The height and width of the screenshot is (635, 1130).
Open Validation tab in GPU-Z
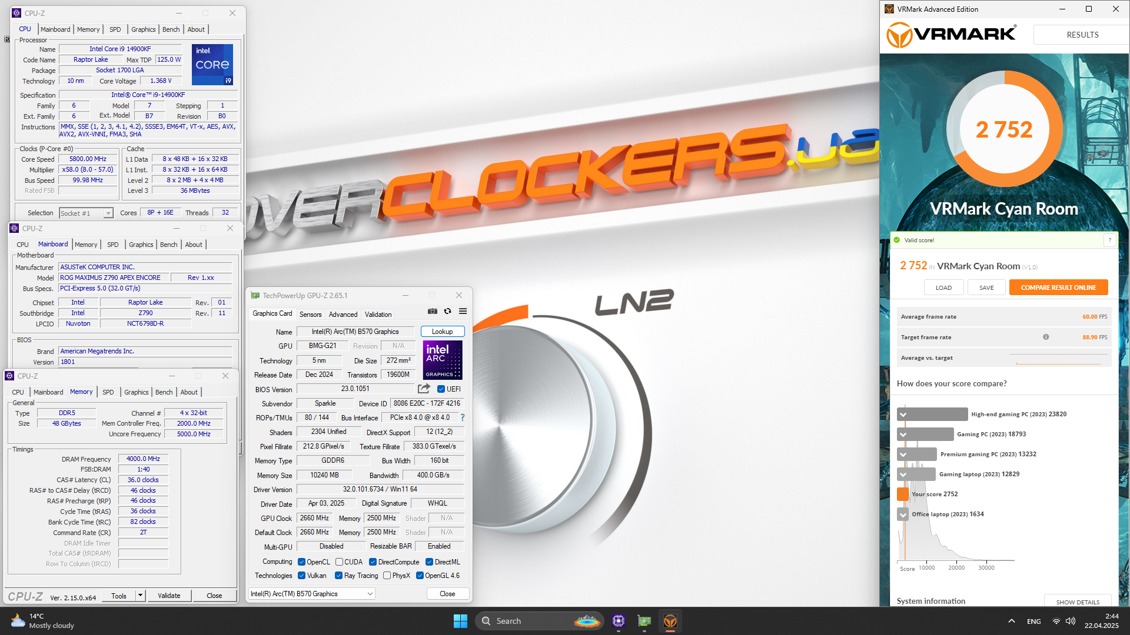coord(378,314)
